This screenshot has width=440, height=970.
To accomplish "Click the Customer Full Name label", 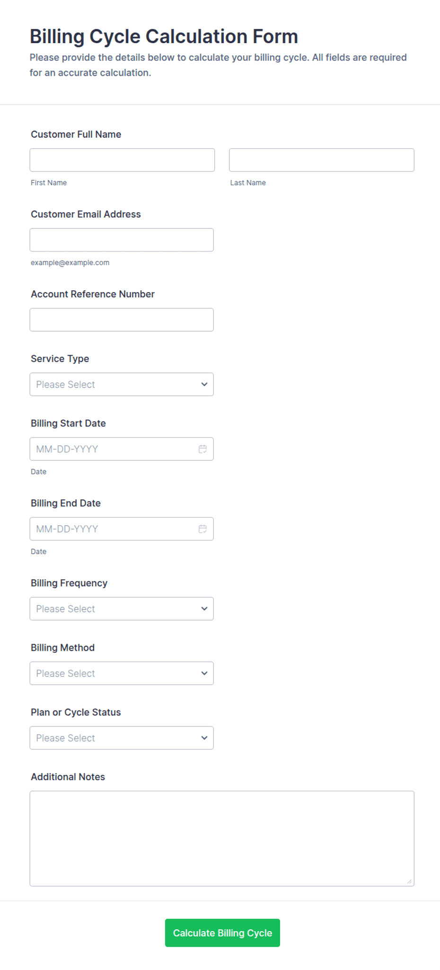I will [76, 135].
